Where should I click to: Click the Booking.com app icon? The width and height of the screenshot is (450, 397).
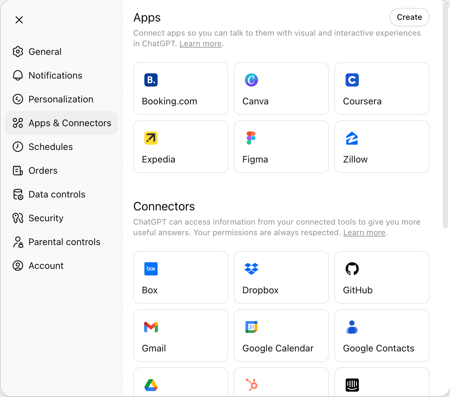tap(151, 80)
